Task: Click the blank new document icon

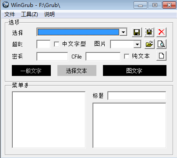Action: pyautogui.click(x=161, y=56)
